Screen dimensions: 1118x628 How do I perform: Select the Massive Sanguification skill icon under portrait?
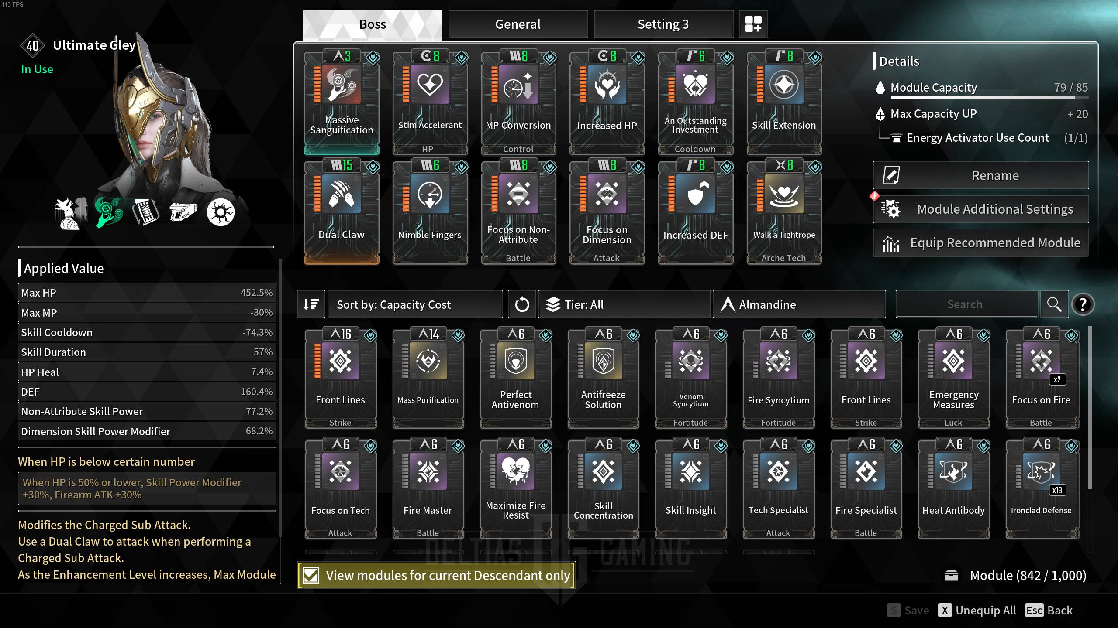pos(109,212)
